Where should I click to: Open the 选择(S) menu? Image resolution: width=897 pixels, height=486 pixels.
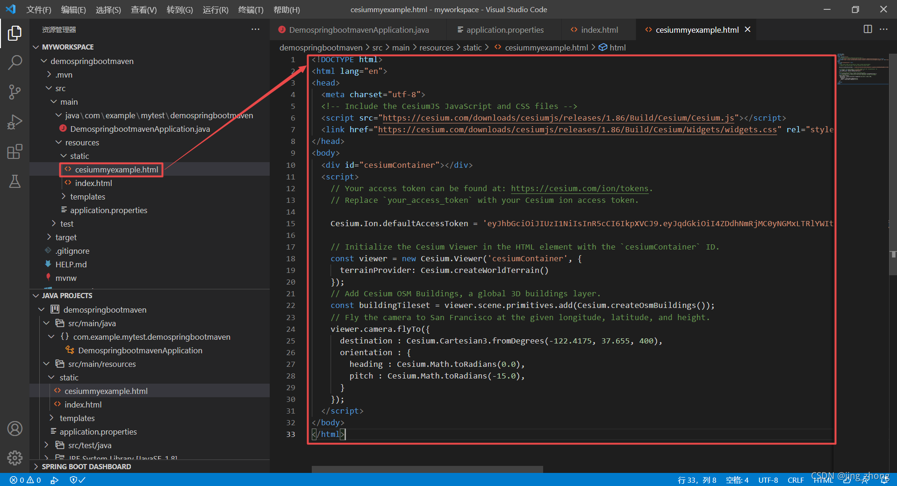coord(108,9)
